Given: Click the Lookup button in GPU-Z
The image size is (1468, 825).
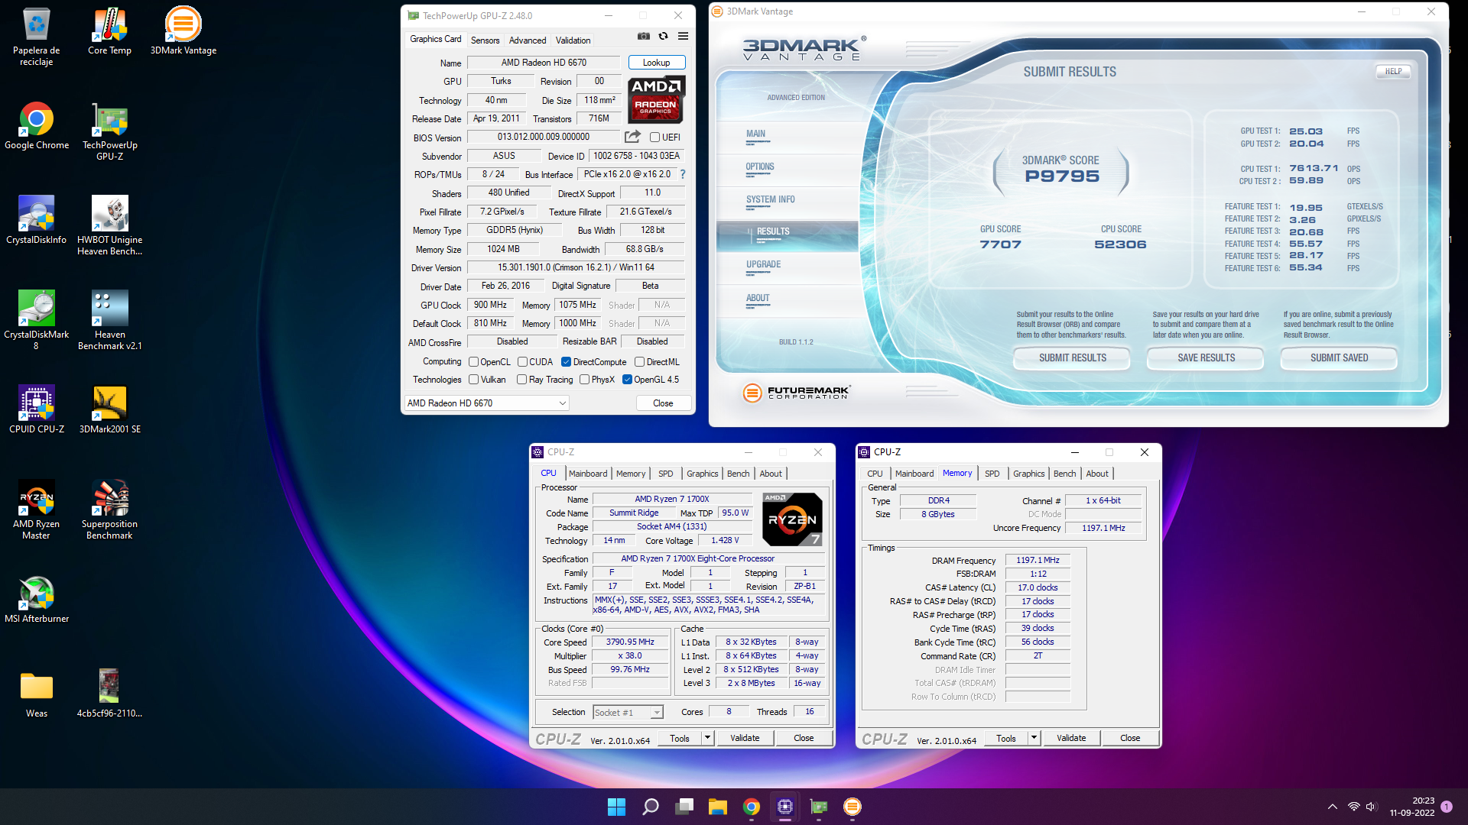Looking at the screenshot, I should click(656, 63).
